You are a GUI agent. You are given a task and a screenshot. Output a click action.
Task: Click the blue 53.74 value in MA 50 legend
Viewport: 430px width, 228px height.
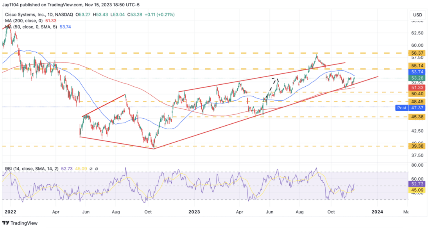65,27
